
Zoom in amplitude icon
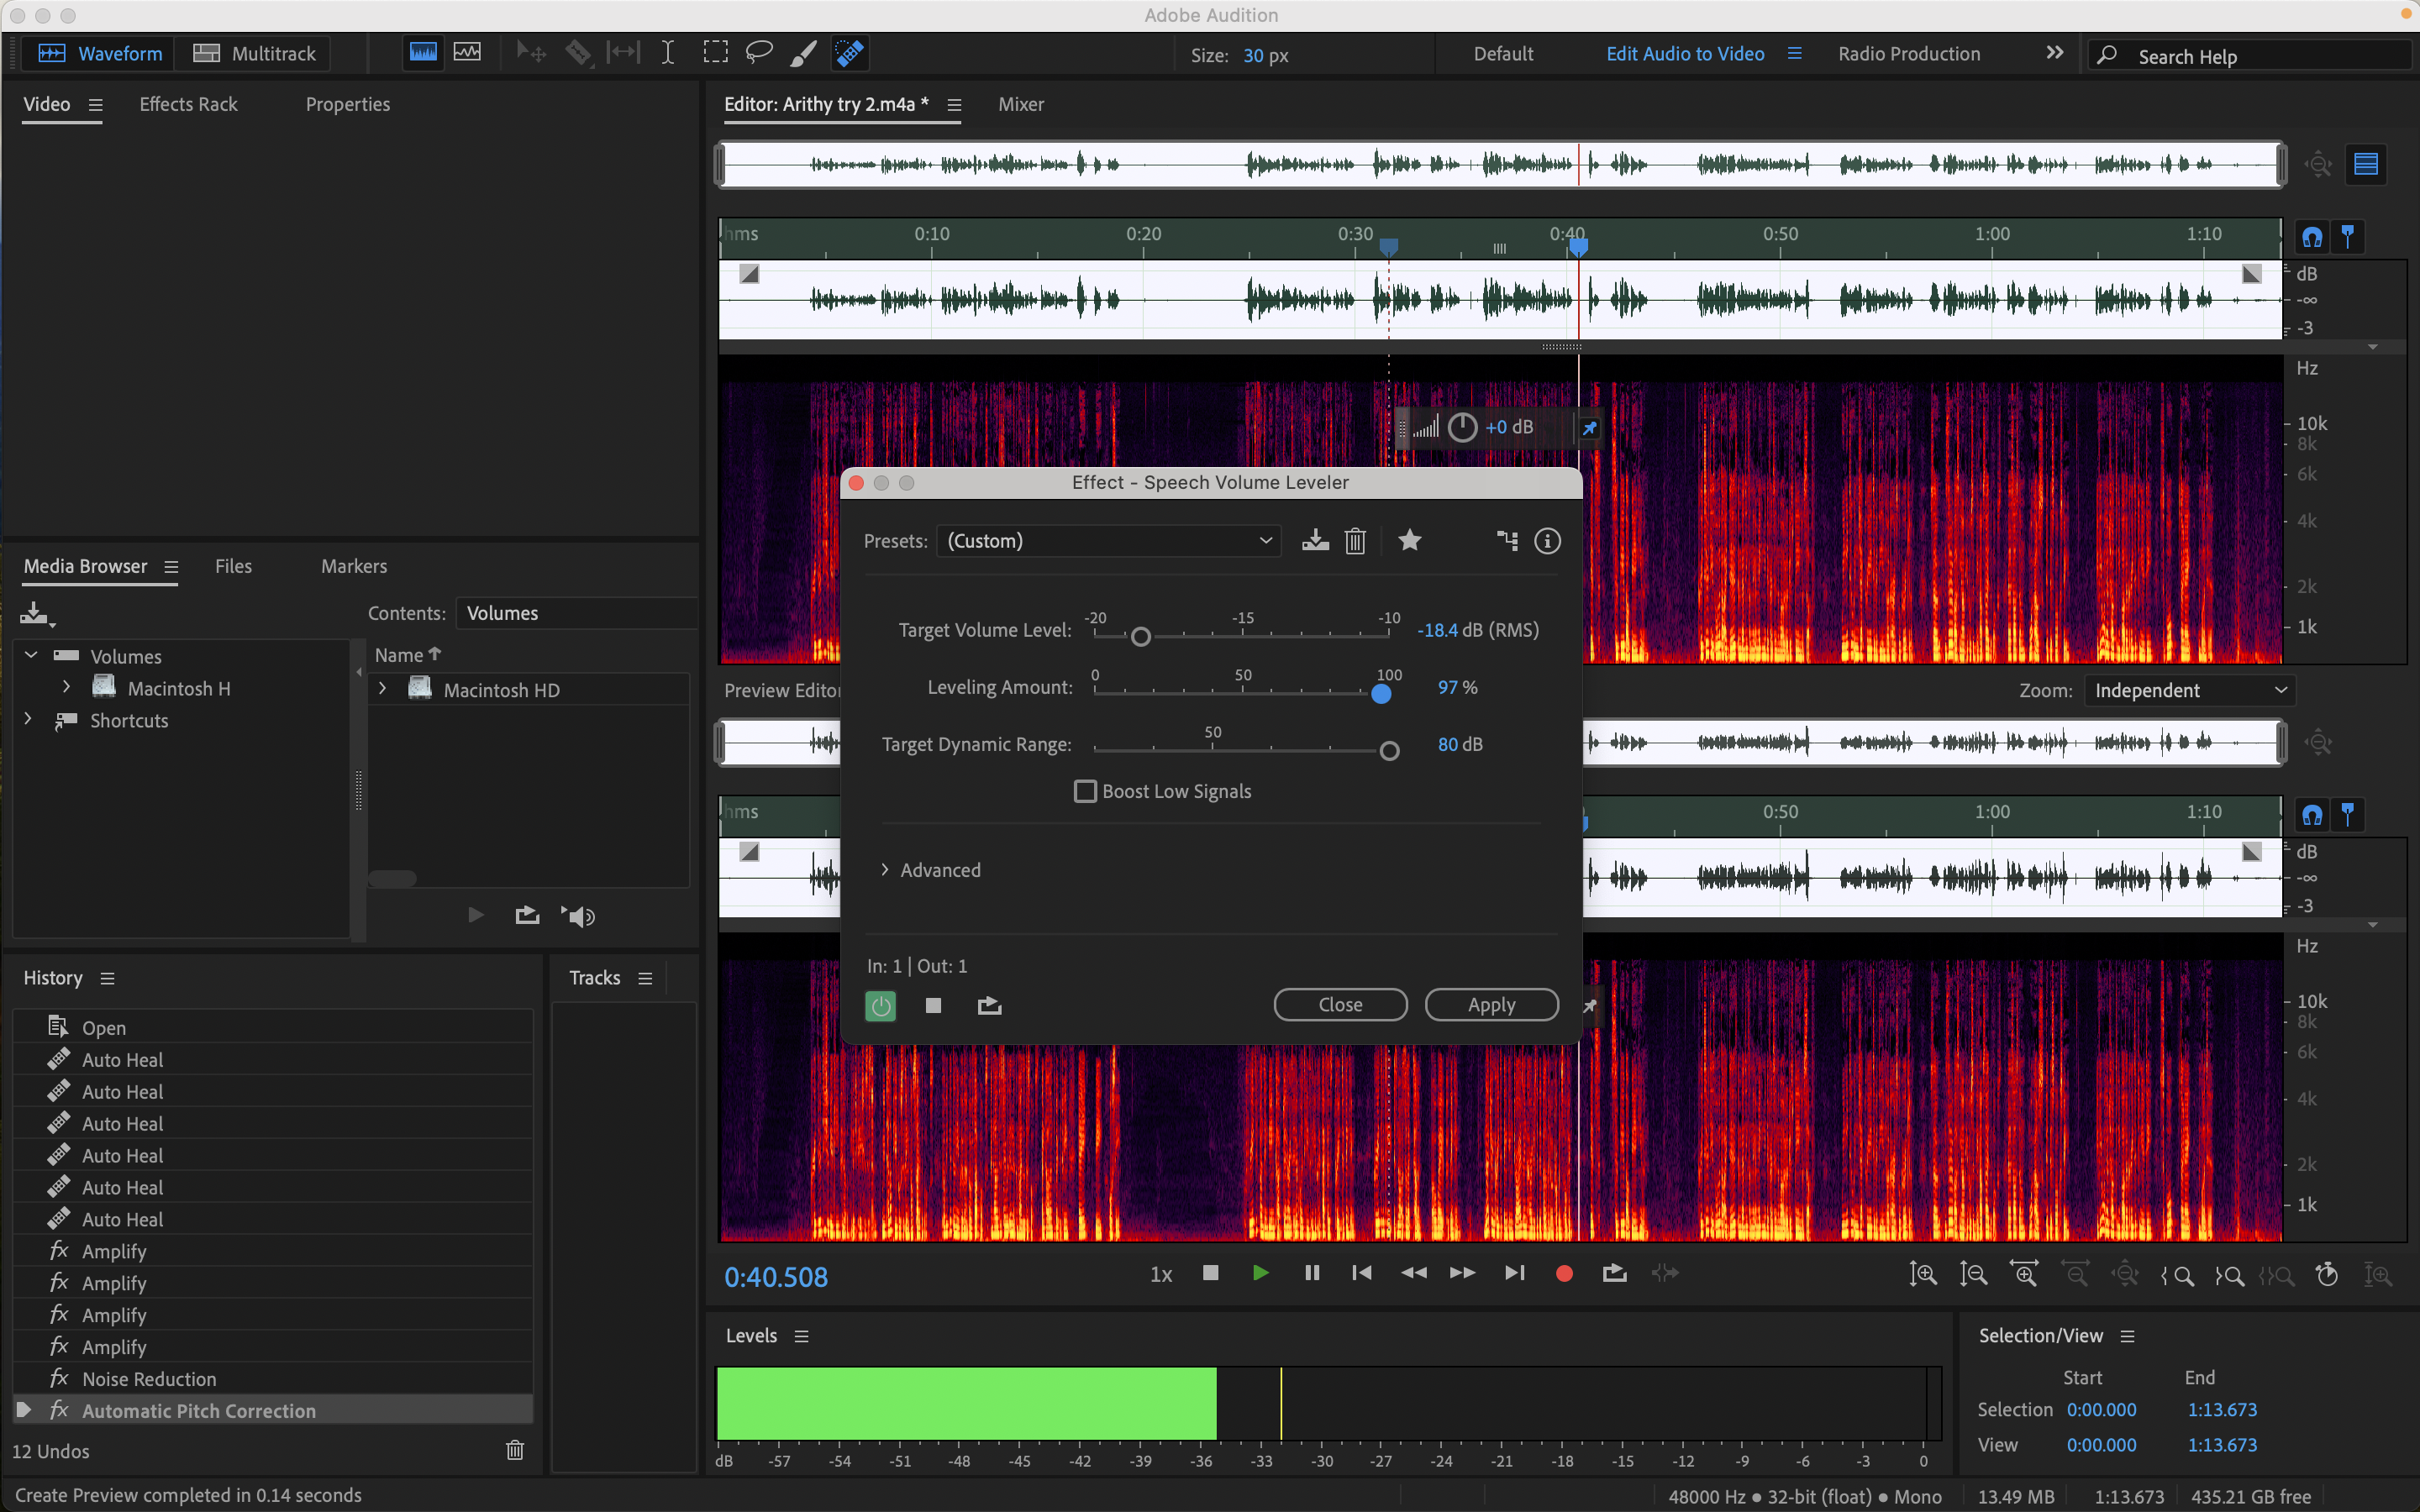point(1922,1274)
